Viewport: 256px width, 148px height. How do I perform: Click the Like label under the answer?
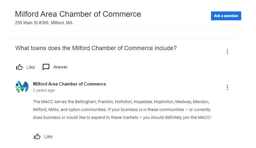(x=48, y=137)
